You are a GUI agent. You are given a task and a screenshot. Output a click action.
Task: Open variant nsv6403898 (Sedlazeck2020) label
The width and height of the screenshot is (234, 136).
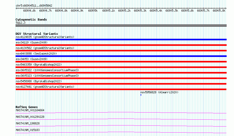36,54
